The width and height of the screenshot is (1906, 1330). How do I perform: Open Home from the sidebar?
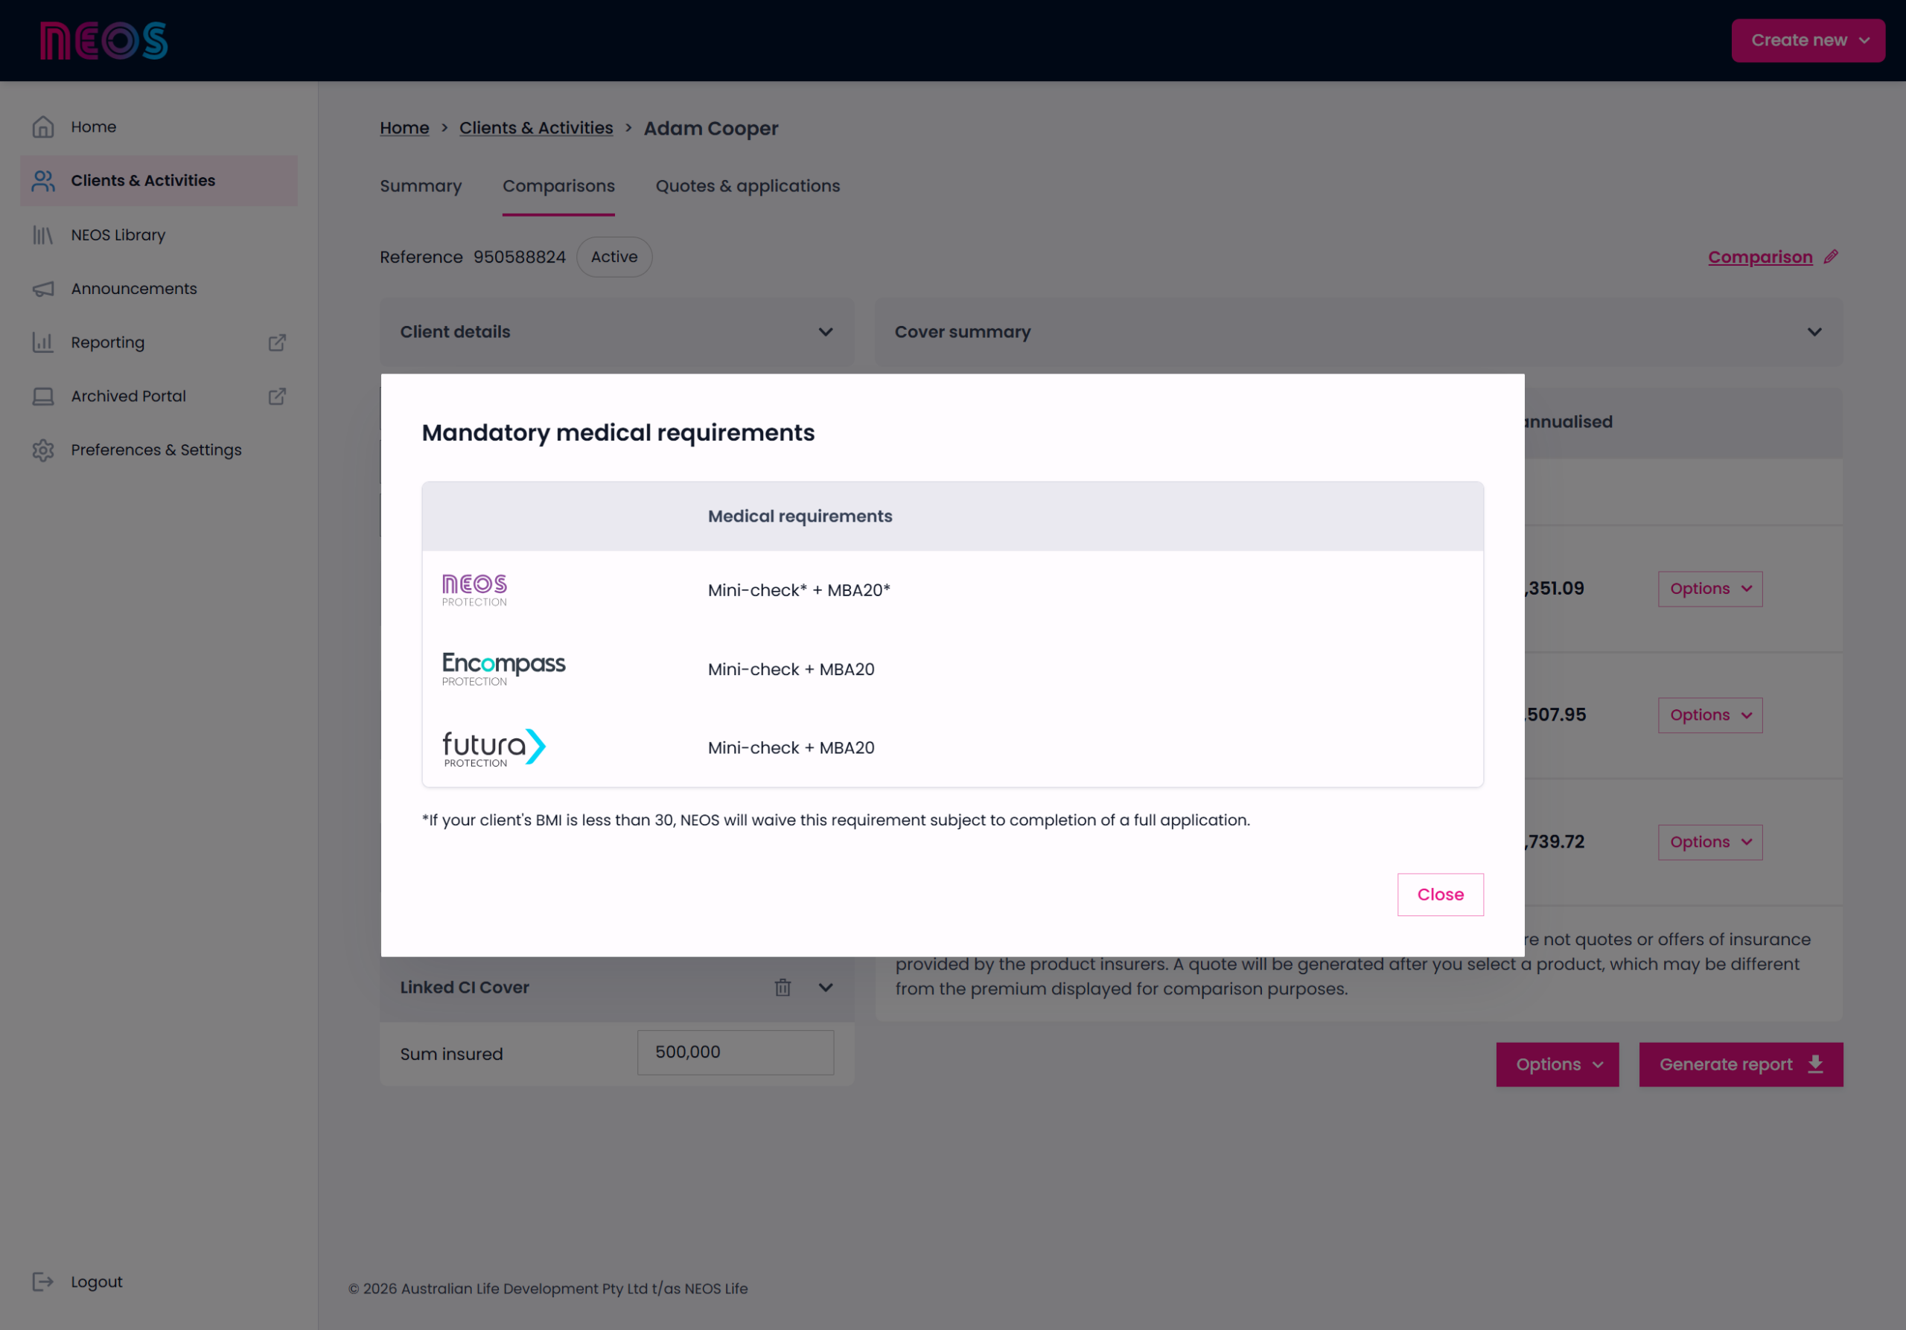159,127
